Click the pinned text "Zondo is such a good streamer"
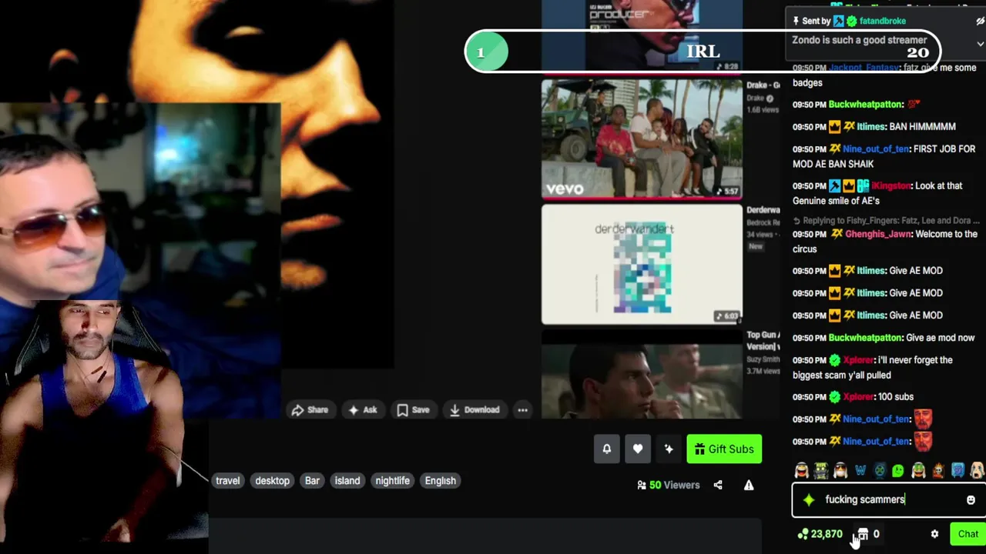Image resolution: width=986 pixels, height=554 pixels. click(x=859, y=40)
